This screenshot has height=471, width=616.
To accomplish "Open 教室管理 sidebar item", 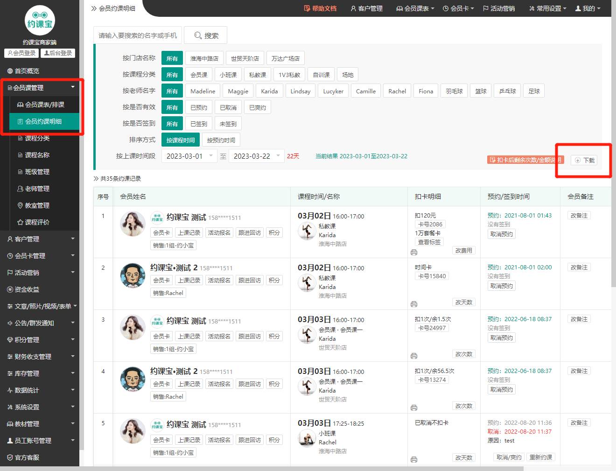I will 44,205.
